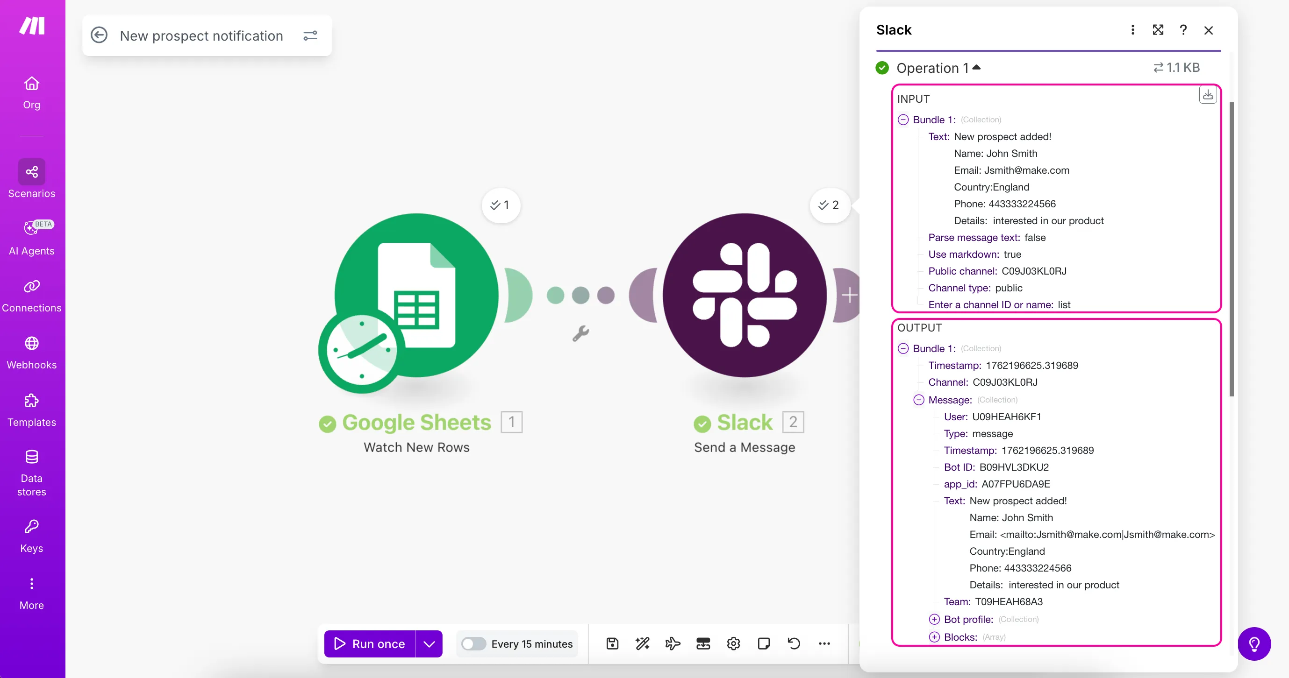Open the Every 15 minutes schedule setting
The height and width of the screenshot is (678, 1289).
tap(532, 644)
